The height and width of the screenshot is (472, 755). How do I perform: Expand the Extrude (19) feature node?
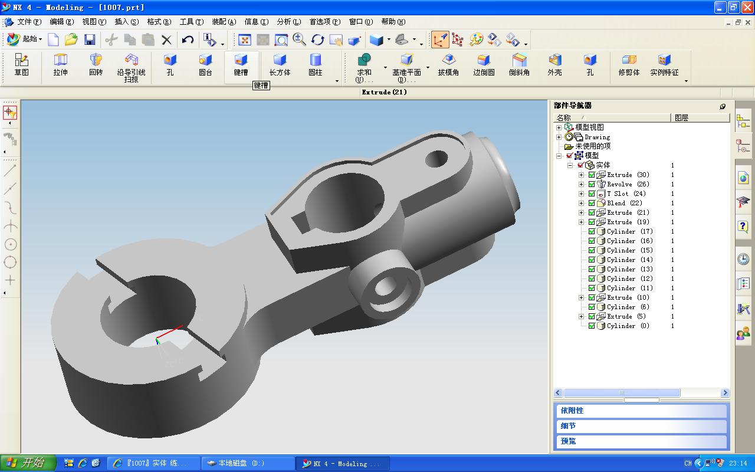coord(582,222)
